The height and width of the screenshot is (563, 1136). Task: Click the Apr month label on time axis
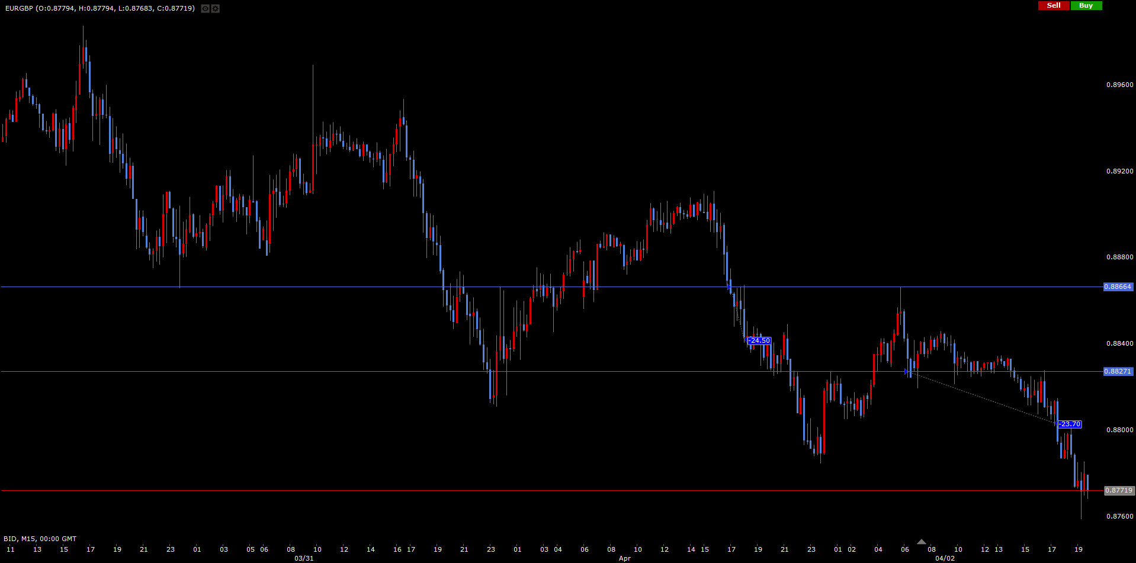coord(625,558)
